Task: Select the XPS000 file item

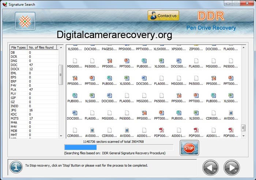Action: click(178, 48)
